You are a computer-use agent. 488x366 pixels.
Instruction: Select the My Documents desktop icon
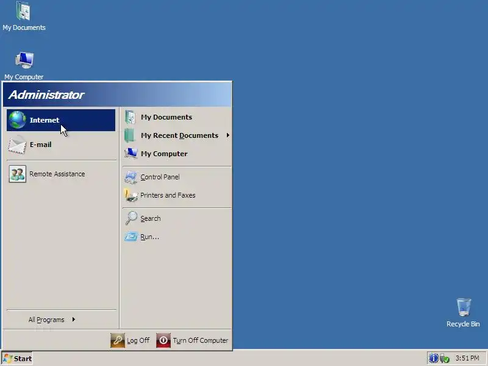point(23,11)
